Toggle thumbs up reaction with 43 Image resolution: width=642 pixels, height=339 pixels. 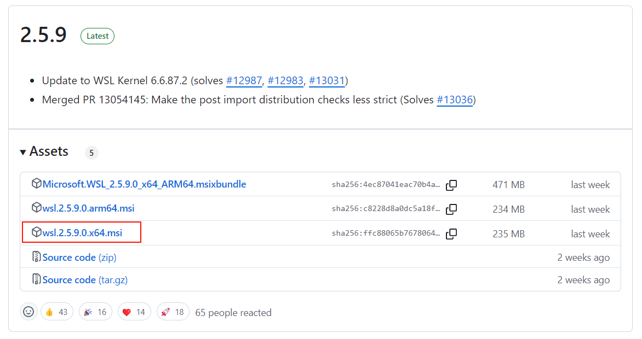click(x=57, y=312)
